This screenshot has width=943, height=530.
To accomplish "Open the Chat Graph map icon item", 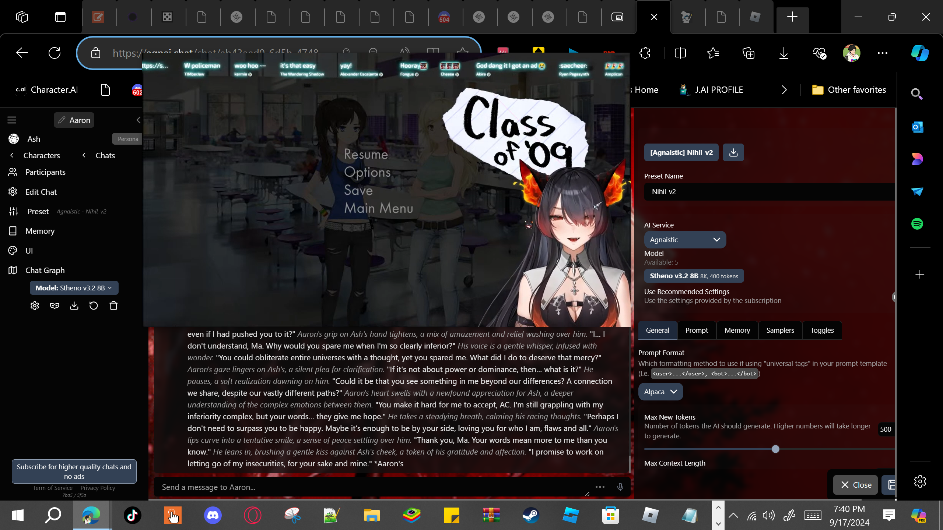I will [45, 270].
